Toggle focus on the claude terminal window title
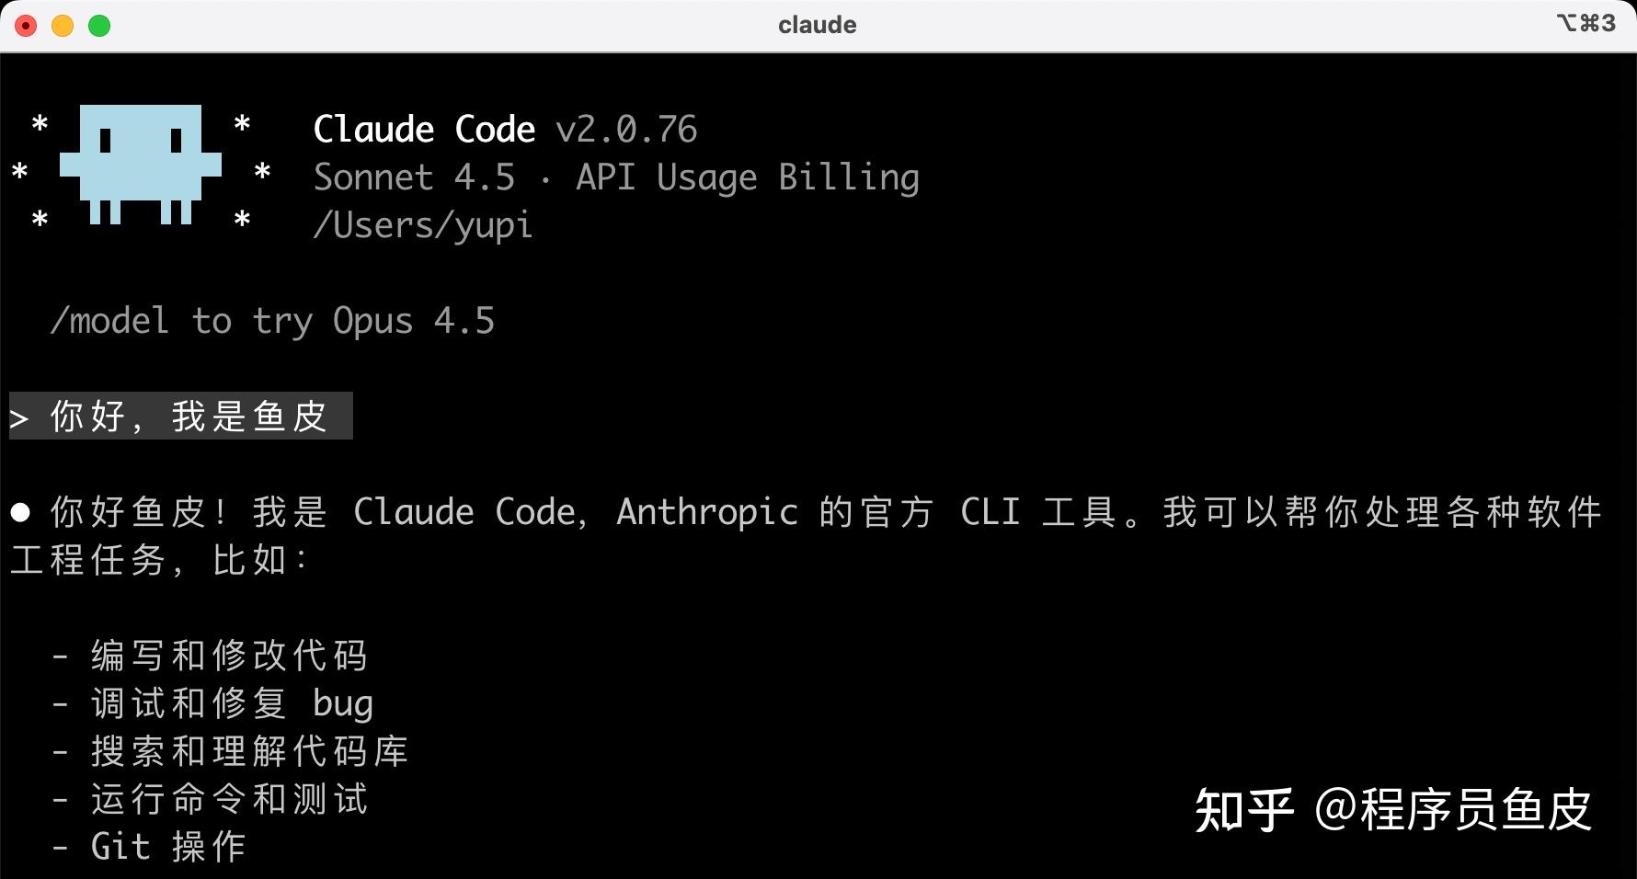The image size is (1637, 879). click(x=817, y=25)
